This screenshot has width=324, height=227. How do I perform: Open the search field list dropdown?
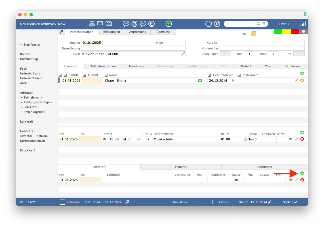click(264, 24)
